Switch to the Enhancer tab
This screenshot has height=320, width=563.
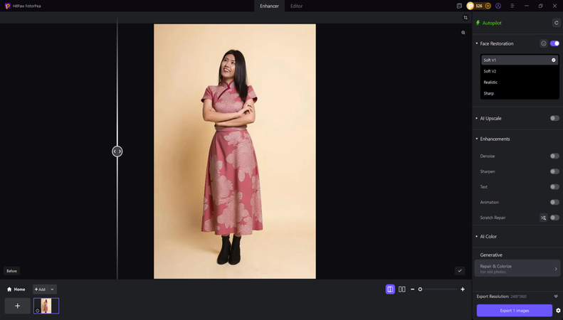point(269,6)
